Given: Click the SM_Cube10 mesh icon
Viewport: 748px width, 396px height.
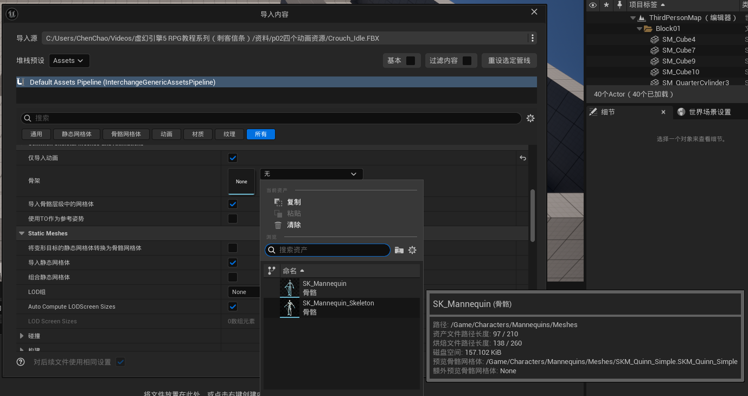Looking at the screenshot, I should tap(655, 72).
